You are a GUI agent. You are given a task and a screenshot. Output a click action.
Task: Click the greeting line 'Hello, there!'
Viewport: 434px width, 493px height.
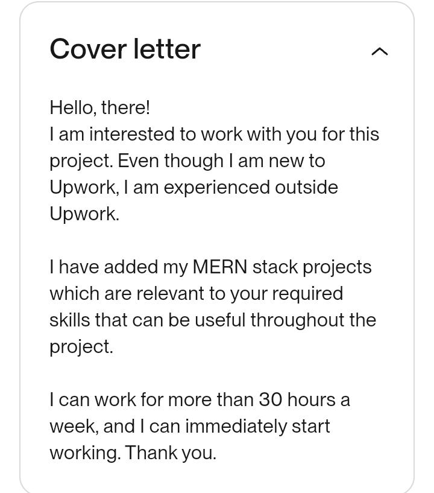(x=99, y=107)
